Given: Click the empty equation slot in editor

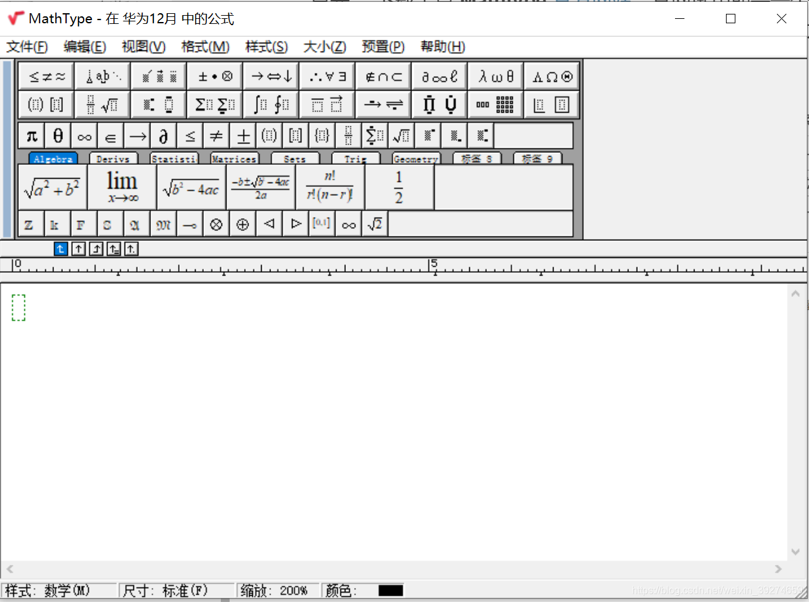Looking at the screenshot, I should [18, 308].
